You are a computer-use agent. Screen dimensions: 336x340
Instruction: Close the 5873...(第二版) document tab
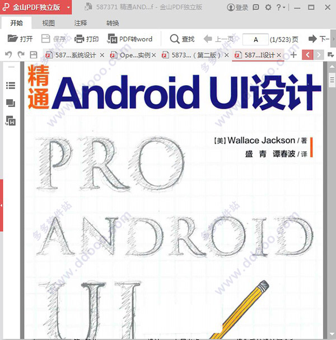point(226,55)
